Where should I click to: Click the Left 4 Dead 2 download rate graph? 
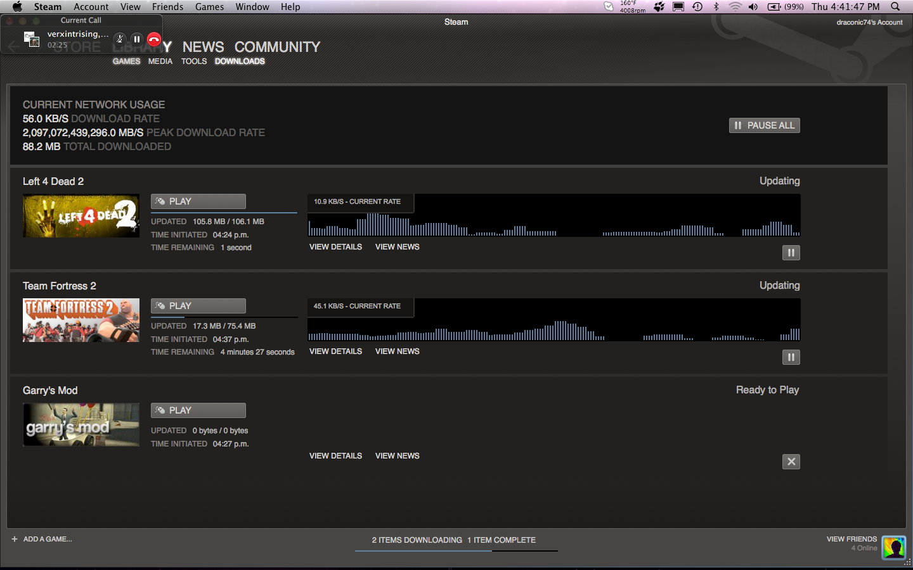click(x=554, y=215)
